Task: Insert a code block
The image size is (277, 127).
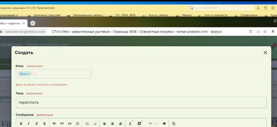Action: (x=70, y=124)
